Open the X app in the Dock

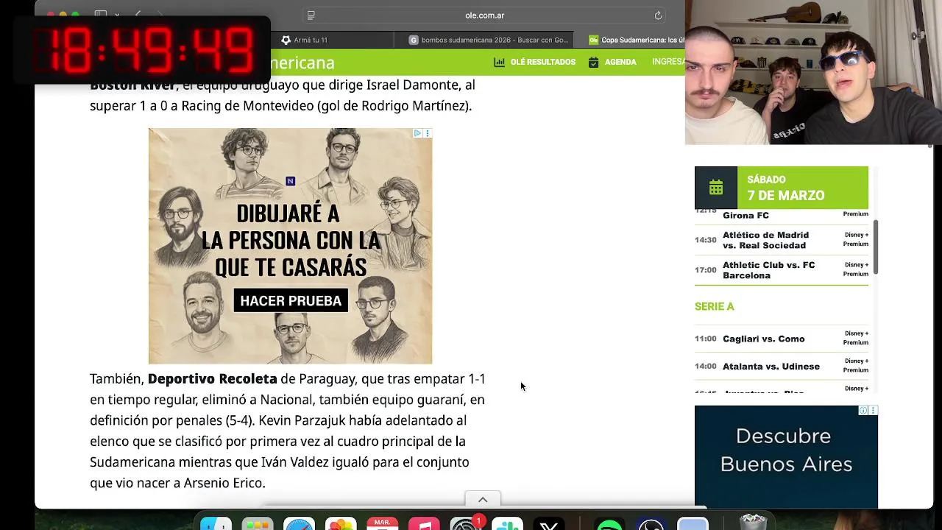pos(549,524)
